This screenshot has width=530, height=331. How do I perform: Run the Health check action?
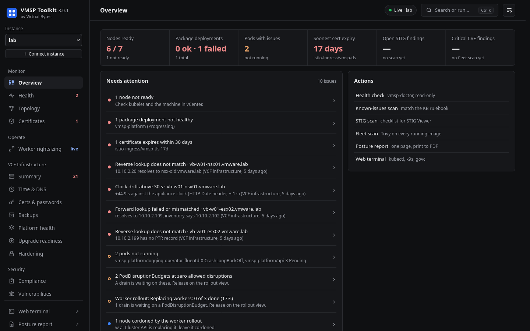pos(431,96)
